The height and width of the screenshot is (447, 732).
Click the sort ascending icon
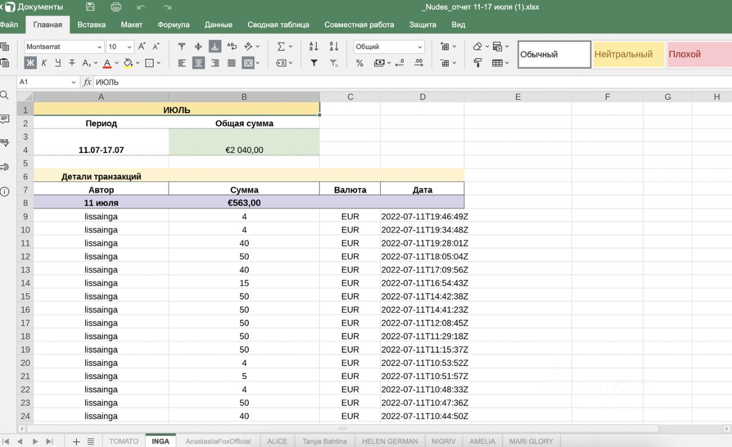(x=314, y=47)
